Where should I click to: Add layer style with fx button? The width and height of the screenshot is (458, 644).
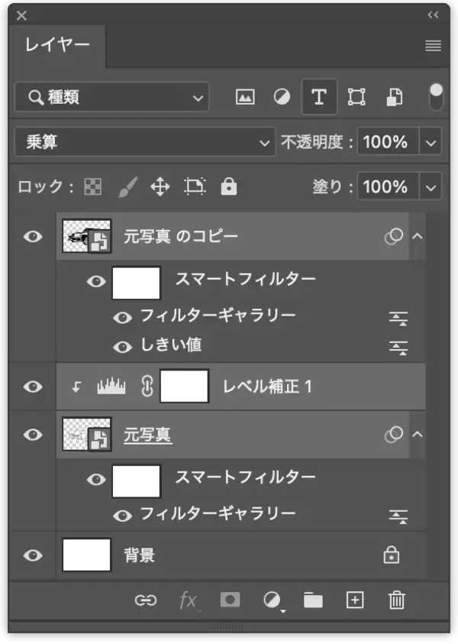click(x=189, y=601)
